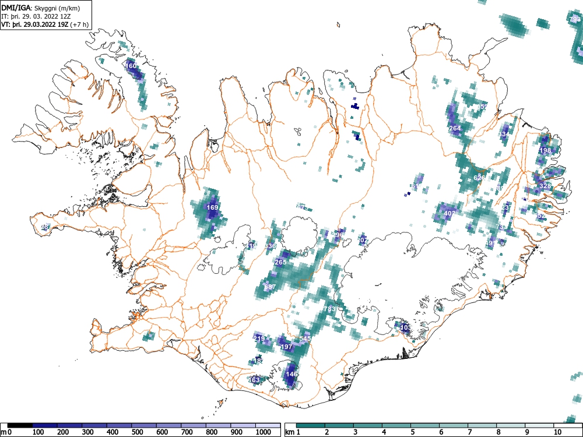Click the darkest teal 1–2 km legend segment

point(311,425)
